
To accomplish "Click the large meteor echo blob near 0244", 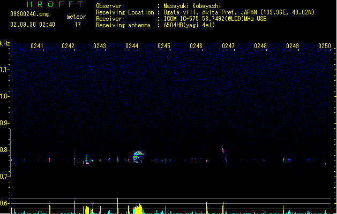I will (138, 157).
